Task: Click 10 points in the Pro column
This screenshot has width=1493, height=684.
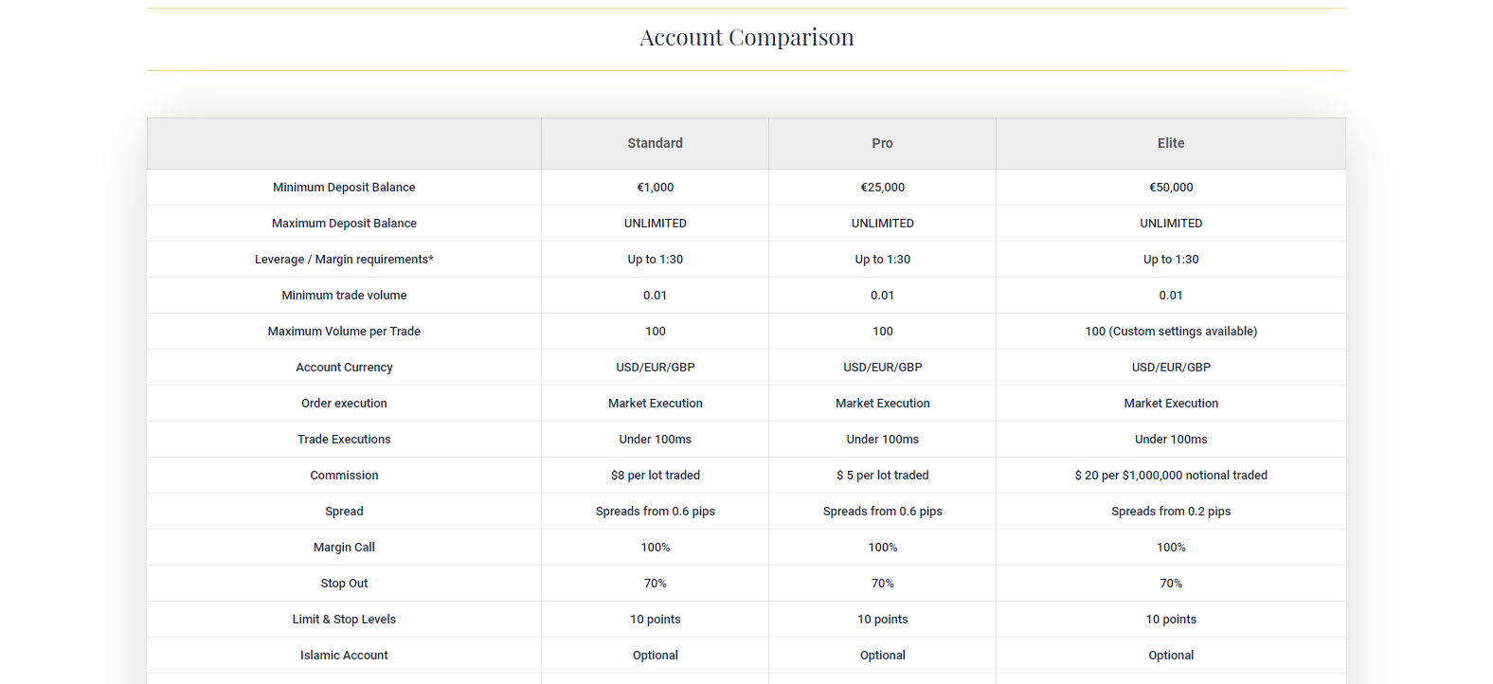Action: (882, 620)
